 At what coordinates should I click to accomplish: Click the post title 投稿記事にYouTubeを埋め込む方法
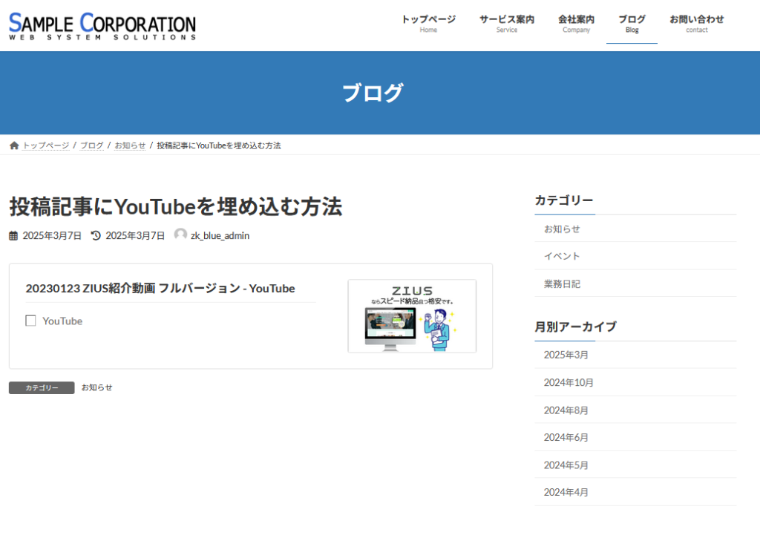(x=176, y=206)
